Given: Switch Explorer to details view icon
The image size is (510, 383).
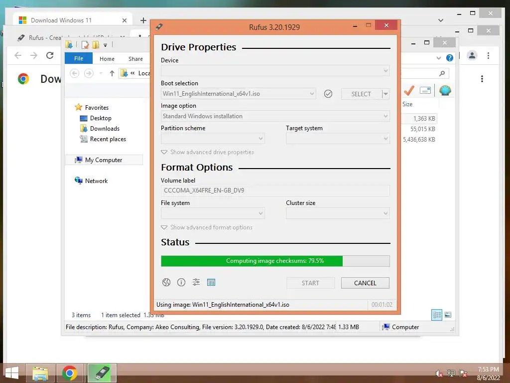Looking at the screenshot, I should click(x=437, y=315).
